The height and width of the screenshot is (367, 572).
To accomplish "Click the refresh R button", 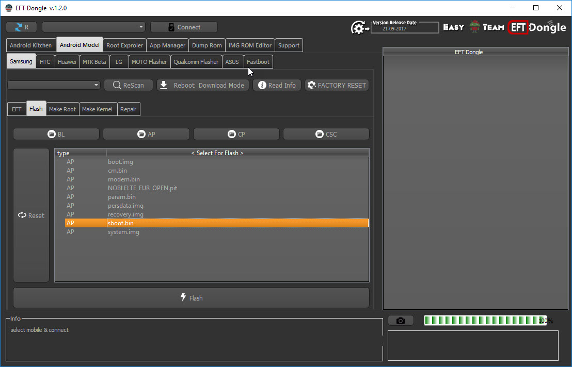I will click(x=22, y=27).
